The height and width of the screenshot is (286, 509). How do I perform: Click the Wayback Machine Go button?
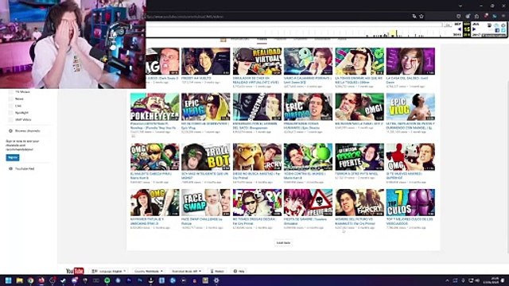(x=448, y=25)
